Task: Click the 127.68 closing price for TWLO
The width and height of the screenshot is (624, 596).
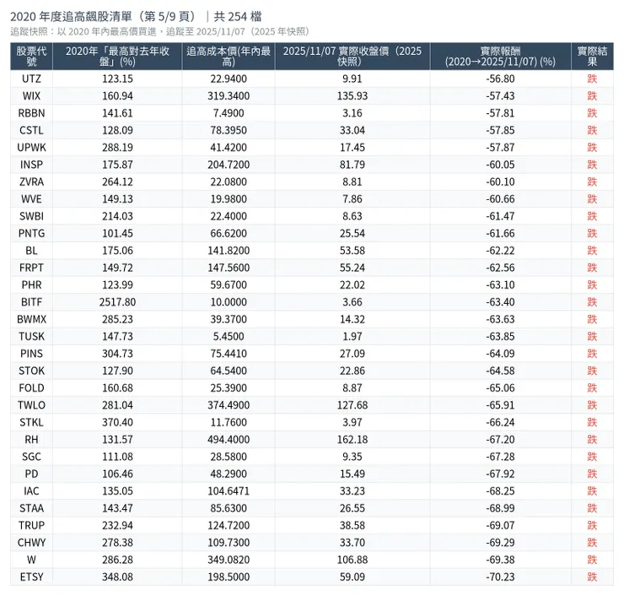Action: 352,405
